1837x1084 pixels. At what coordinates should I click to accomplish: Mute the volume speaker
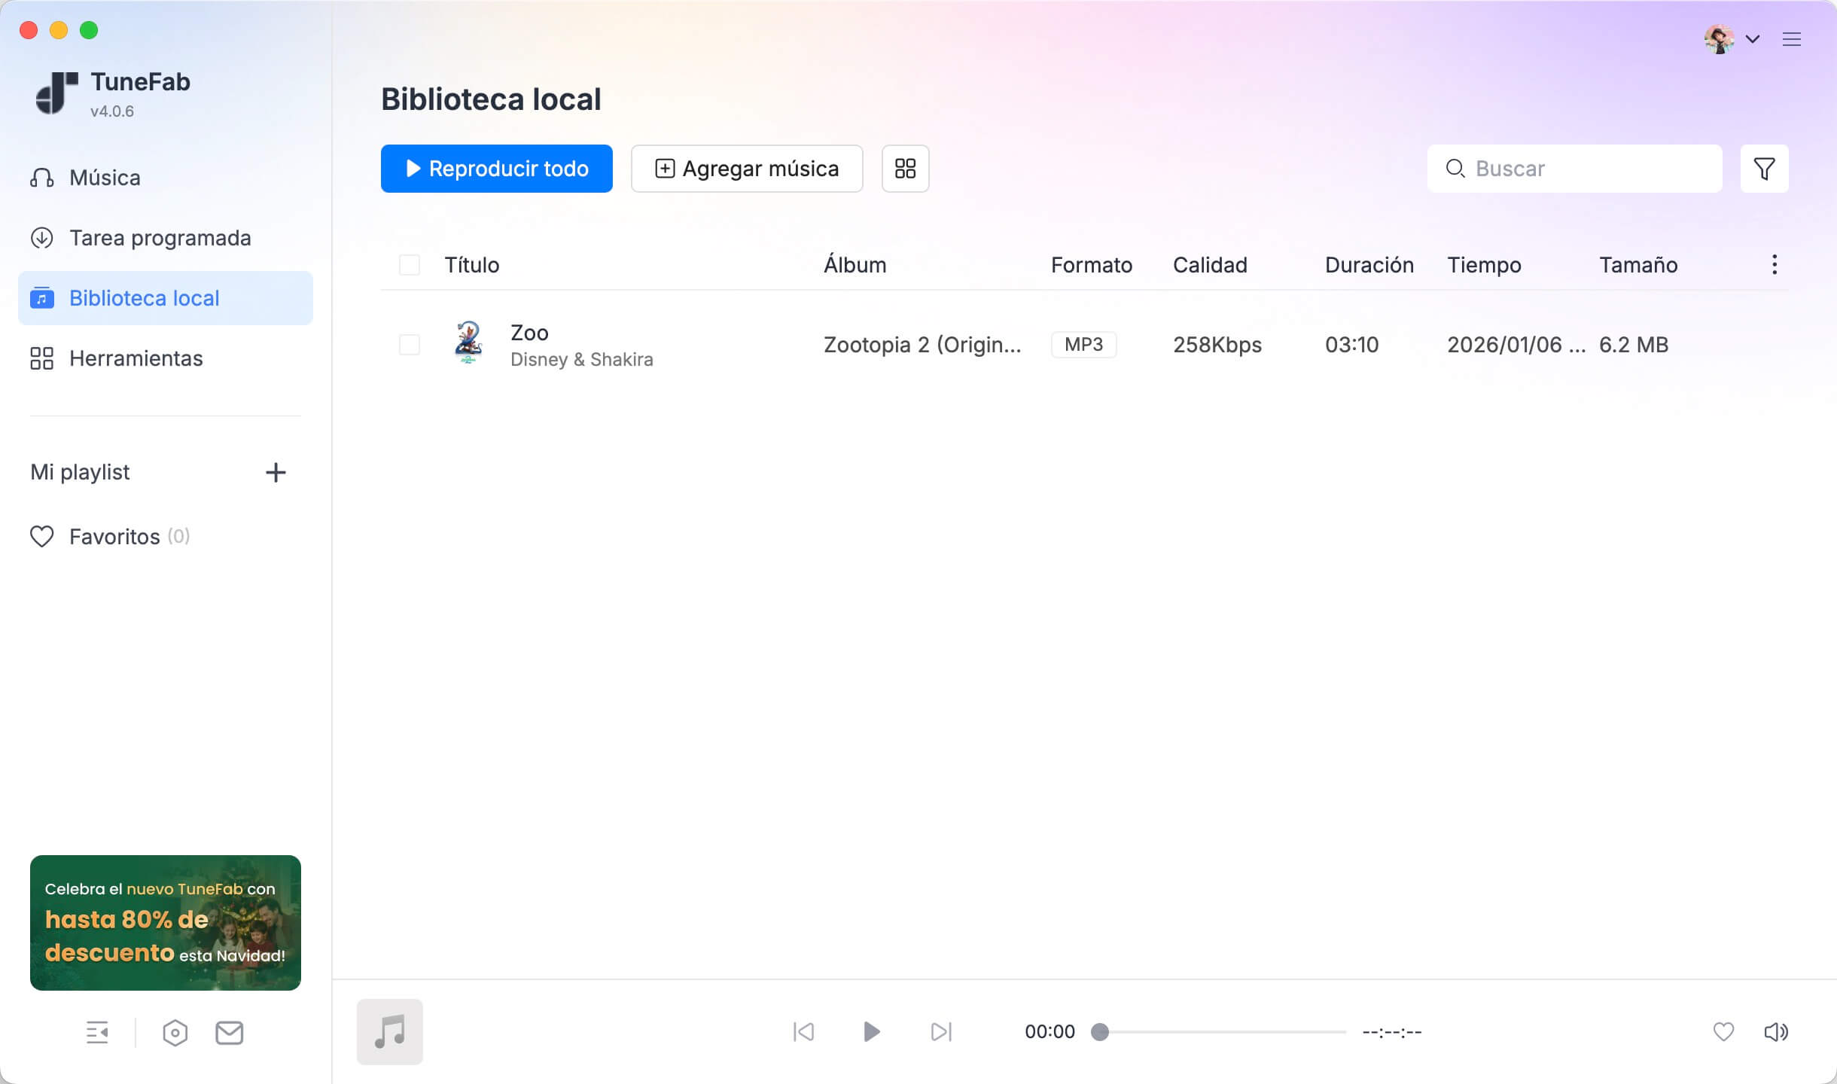coord(1775,1031)
